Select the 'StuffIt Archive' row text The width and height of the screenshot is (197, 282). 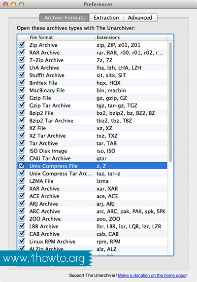[47, 75]
